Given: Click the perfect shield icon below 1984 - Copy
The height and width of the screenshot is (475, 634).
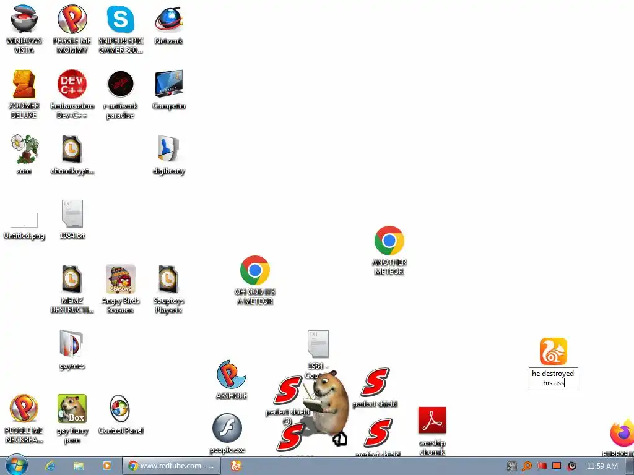Looking at the screenshot, I should pos(375,382).
